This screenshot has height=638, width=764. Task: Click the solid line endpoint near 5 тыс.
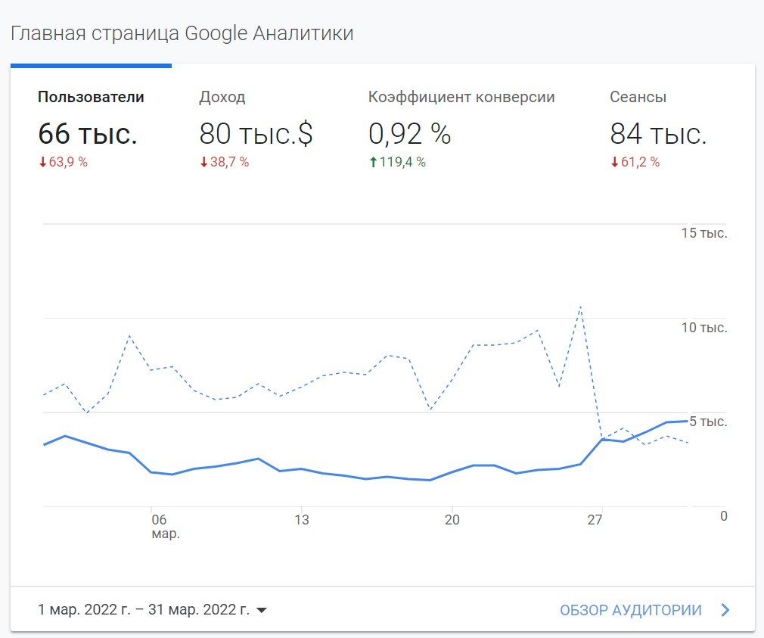coord(687,421)
